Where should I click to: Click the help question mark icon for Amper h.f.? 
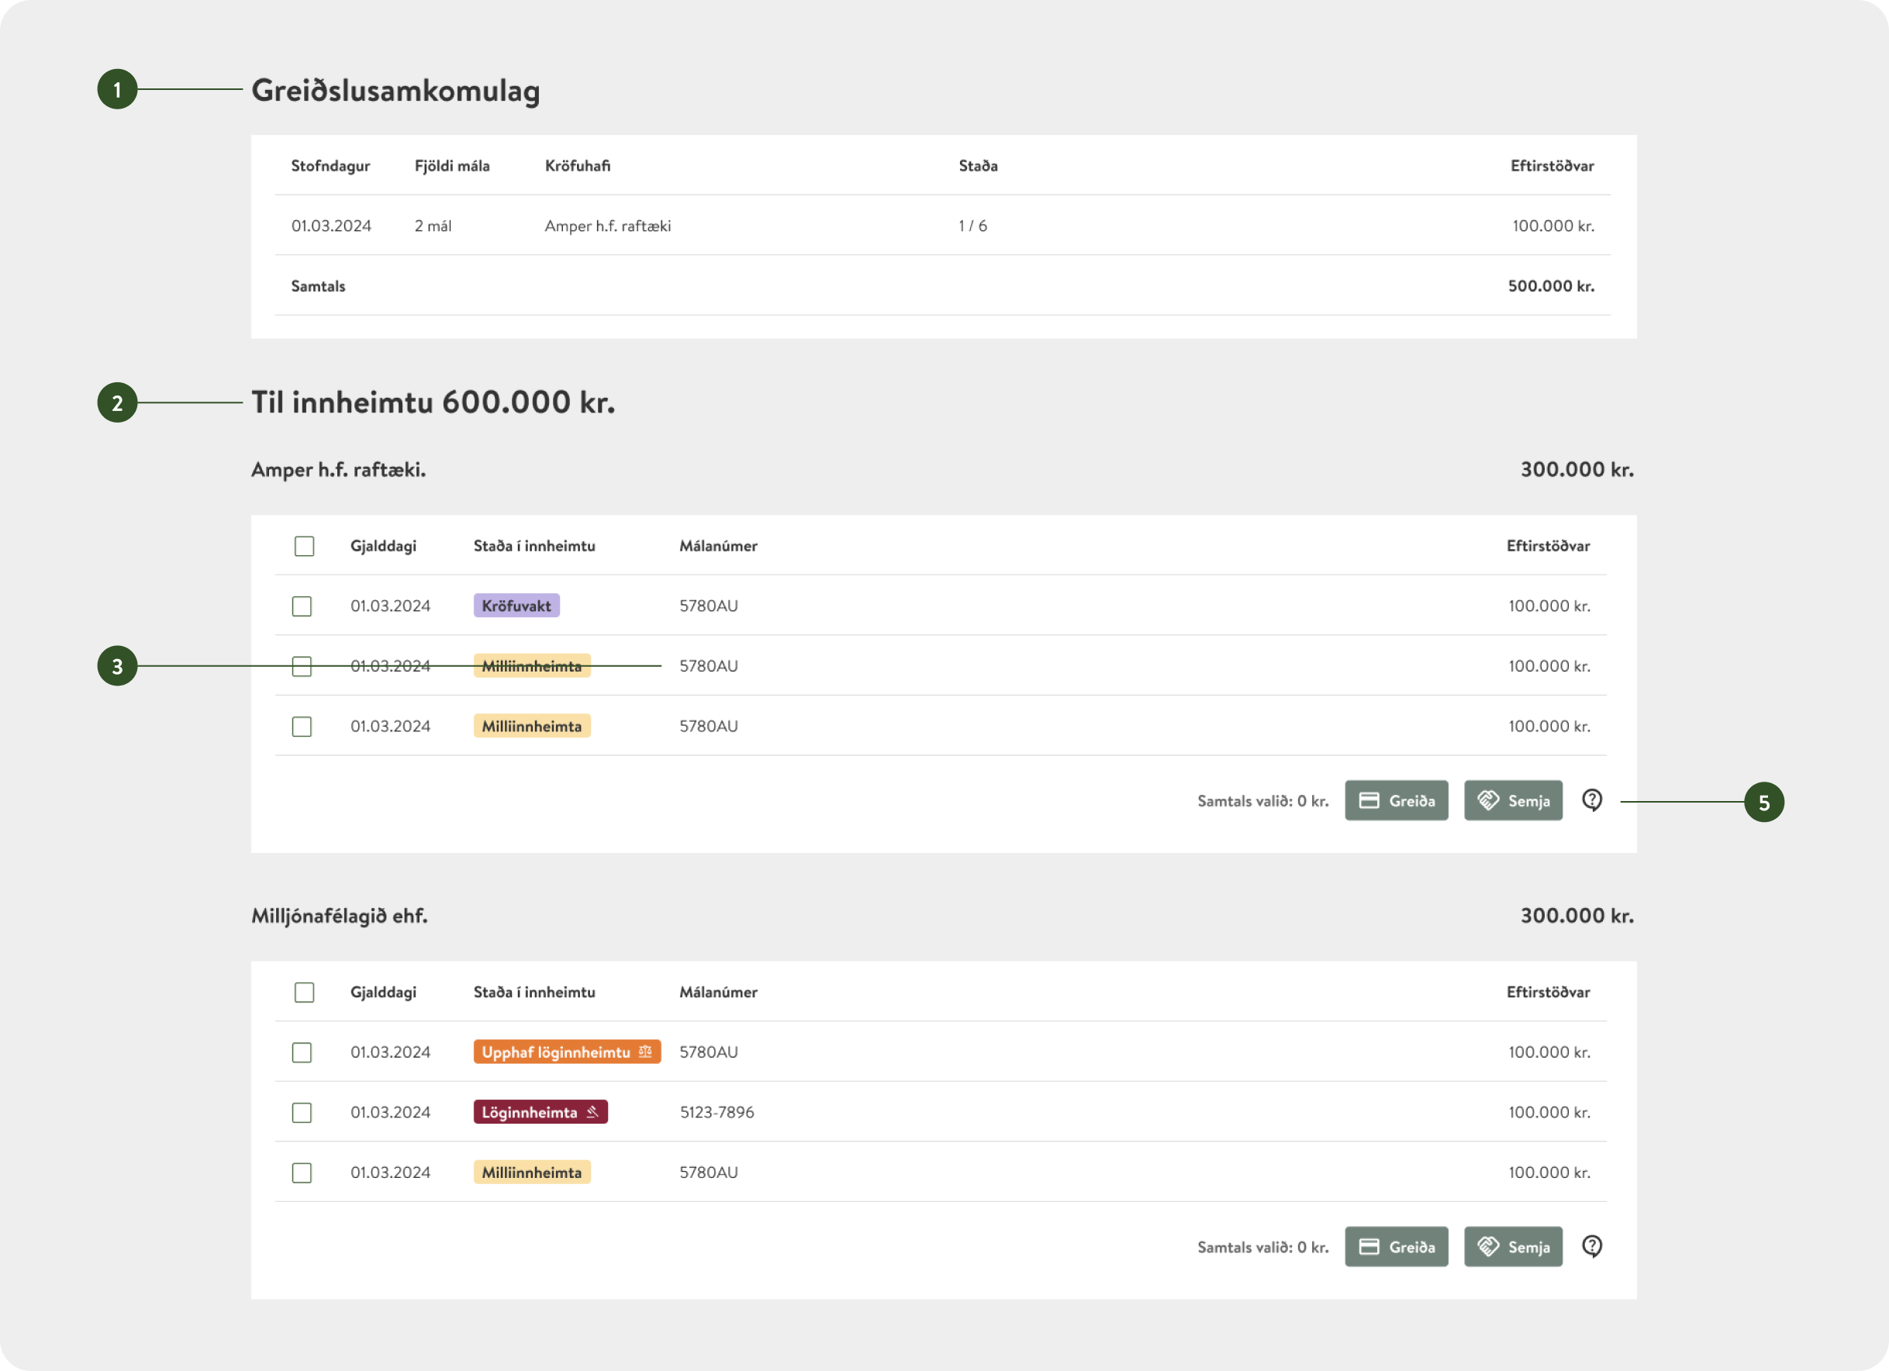pyautogui.click(x=1594, y=800)
